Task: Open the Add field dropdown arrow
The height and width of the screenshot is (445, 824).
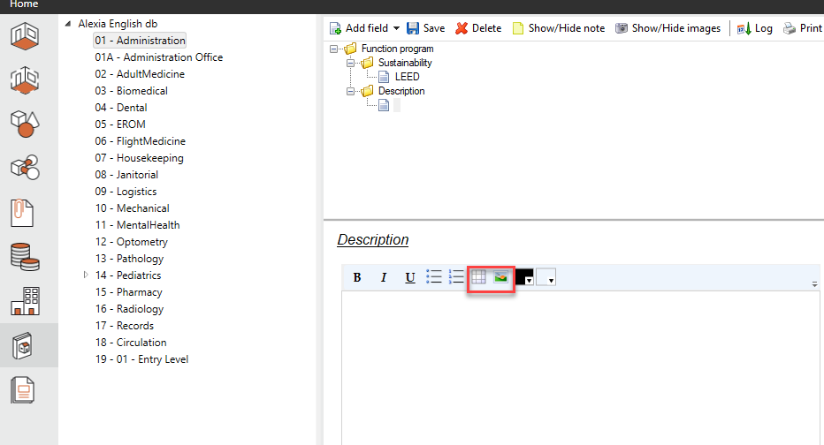Action: coord(396,28)
